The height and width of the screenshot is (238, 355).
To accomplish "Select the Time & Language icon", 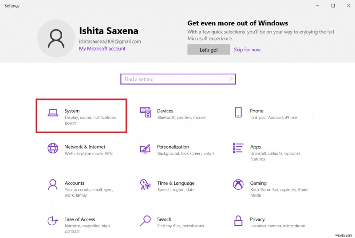I will click(146, 184).
